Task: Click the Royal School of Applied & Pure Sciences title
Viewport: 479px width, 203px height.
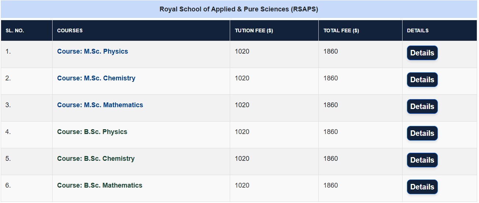Action: (x=239, y=9)
